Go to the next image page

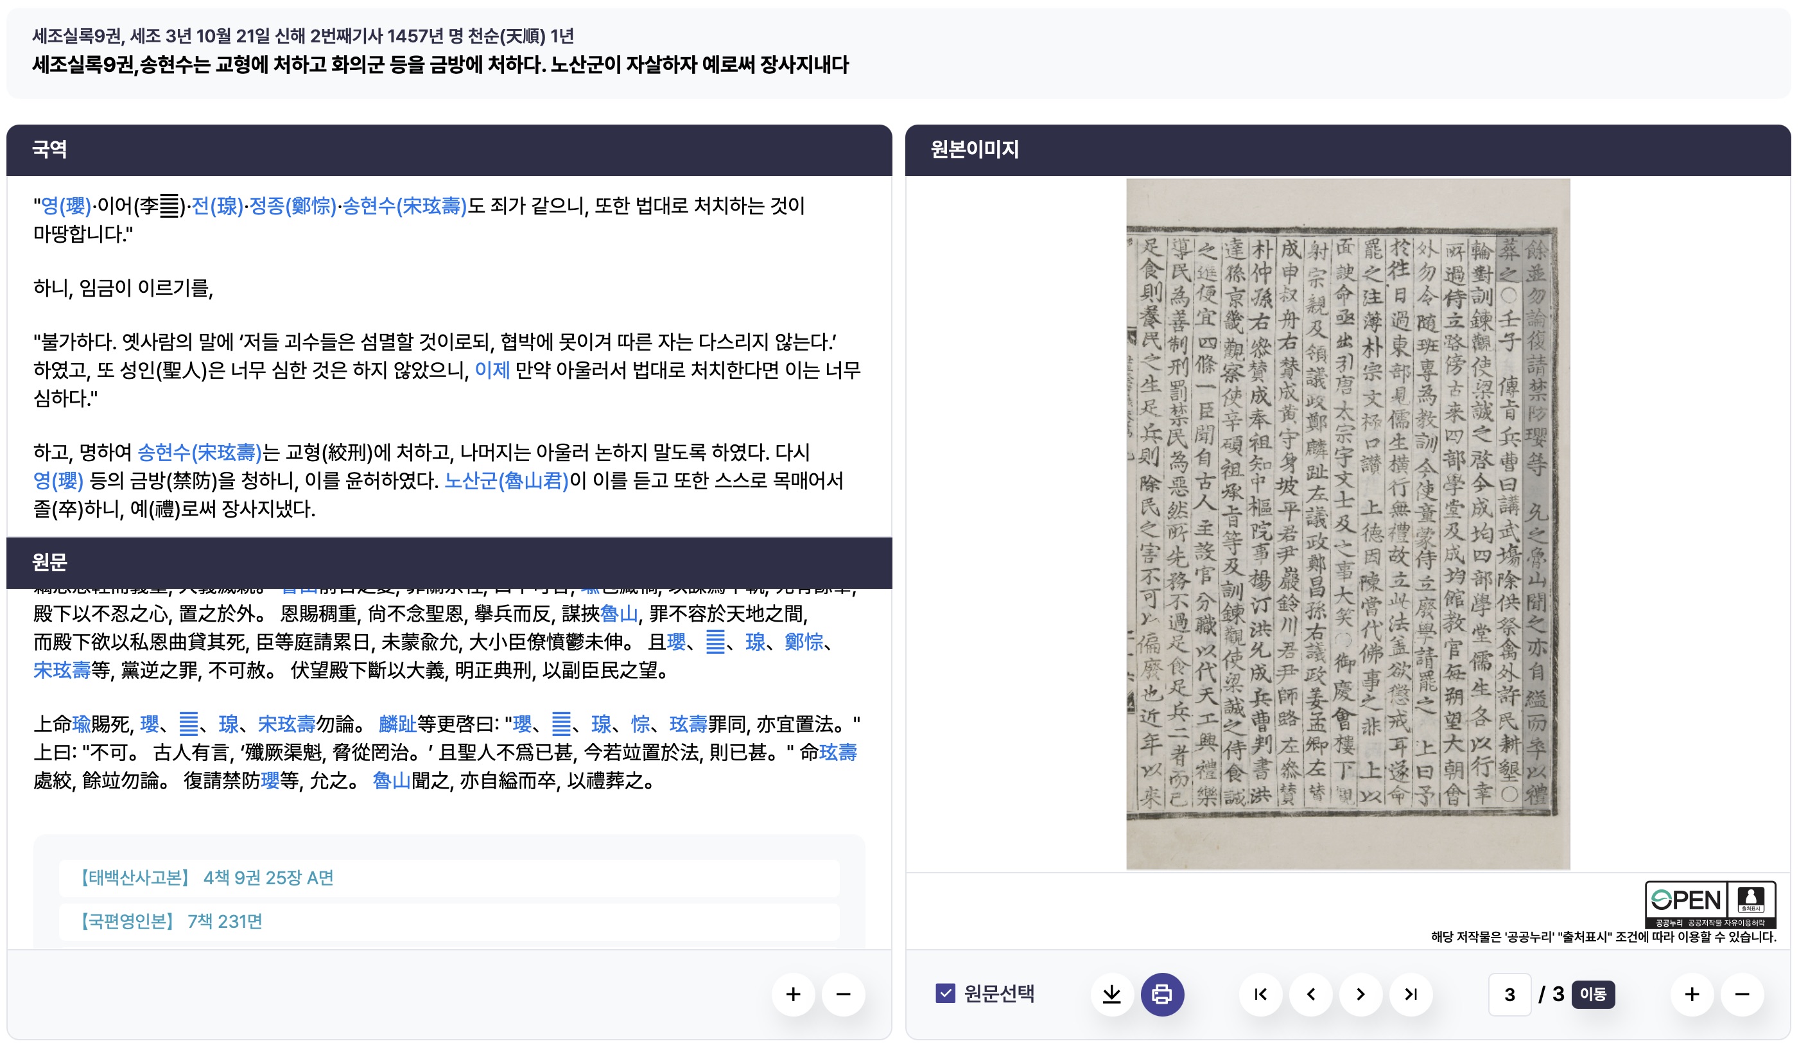[1360, 994]
